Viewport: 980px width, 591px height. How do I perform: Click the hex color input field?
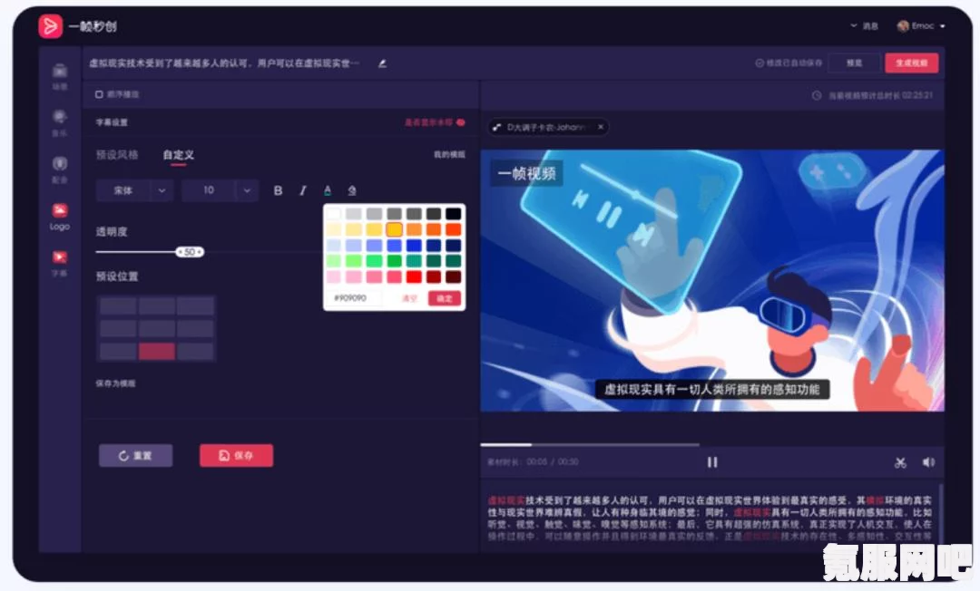click(x=354, y=298)
